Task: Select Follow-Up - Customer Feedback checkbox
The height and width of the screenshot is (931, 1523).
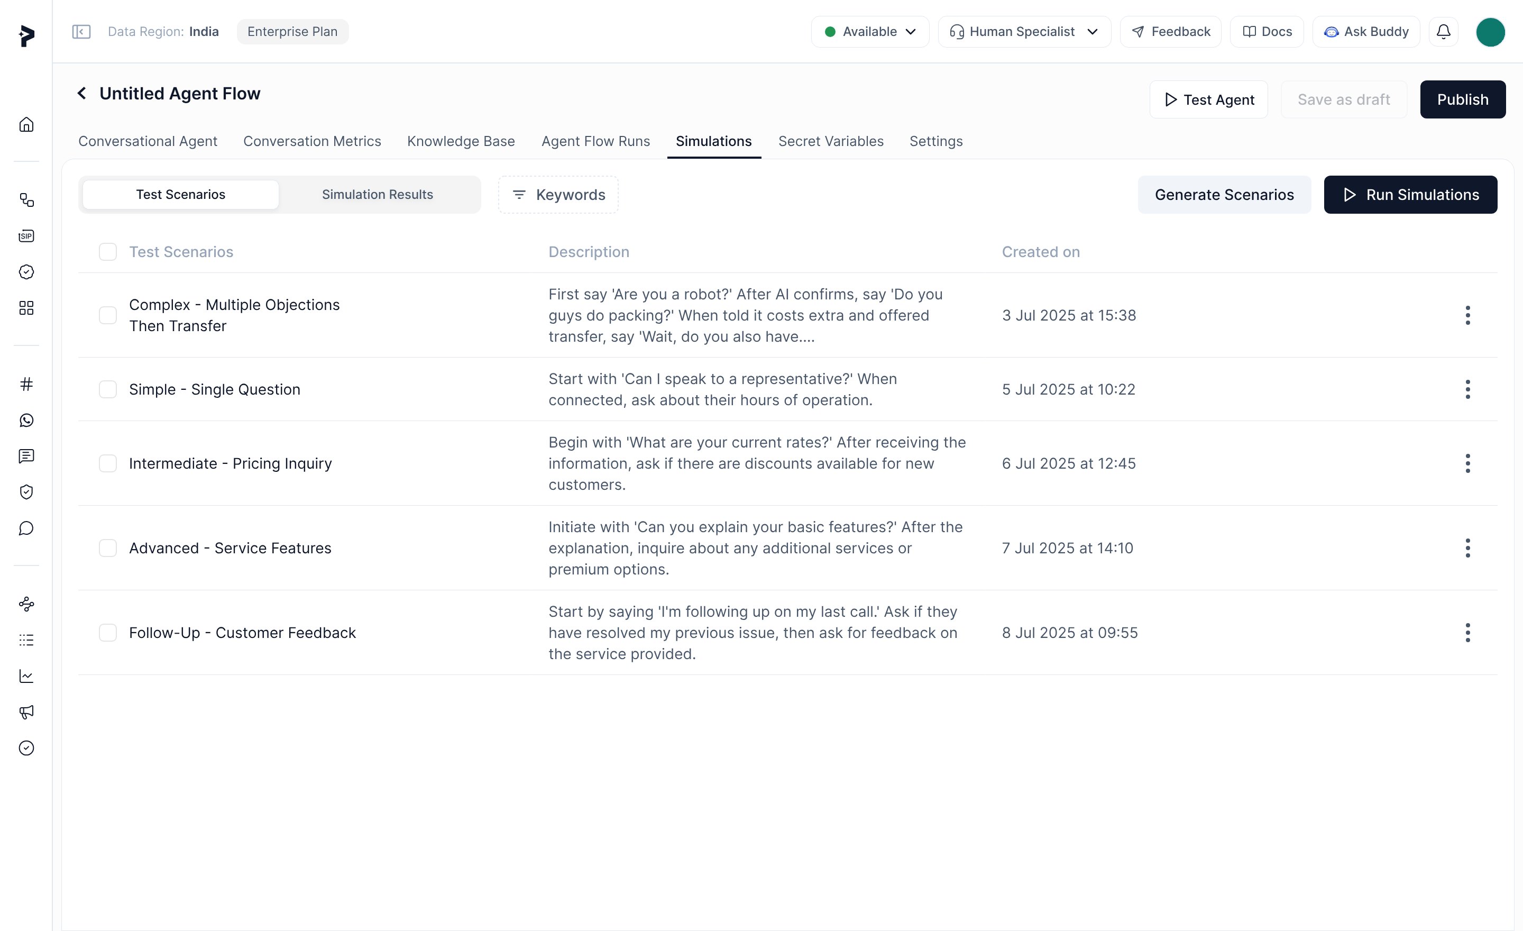Action: click(x=107, y=633)
